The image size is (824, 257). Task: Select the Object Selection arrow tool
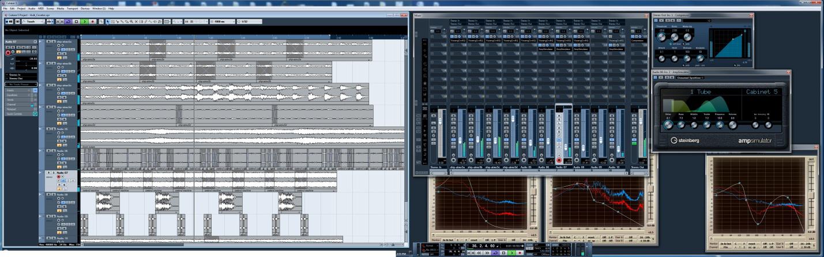pyautogui.click(x=108, y=21)
